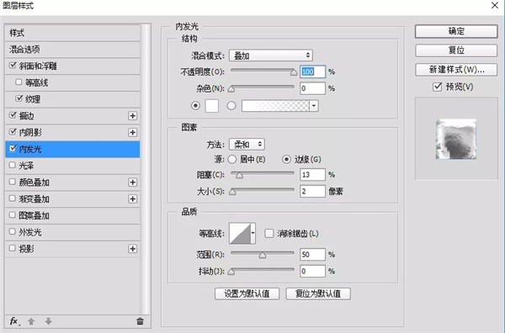The height and width of the screenshot is (333, 505).
Task: Click the style preview thumbnail
Action: [456, 139]
